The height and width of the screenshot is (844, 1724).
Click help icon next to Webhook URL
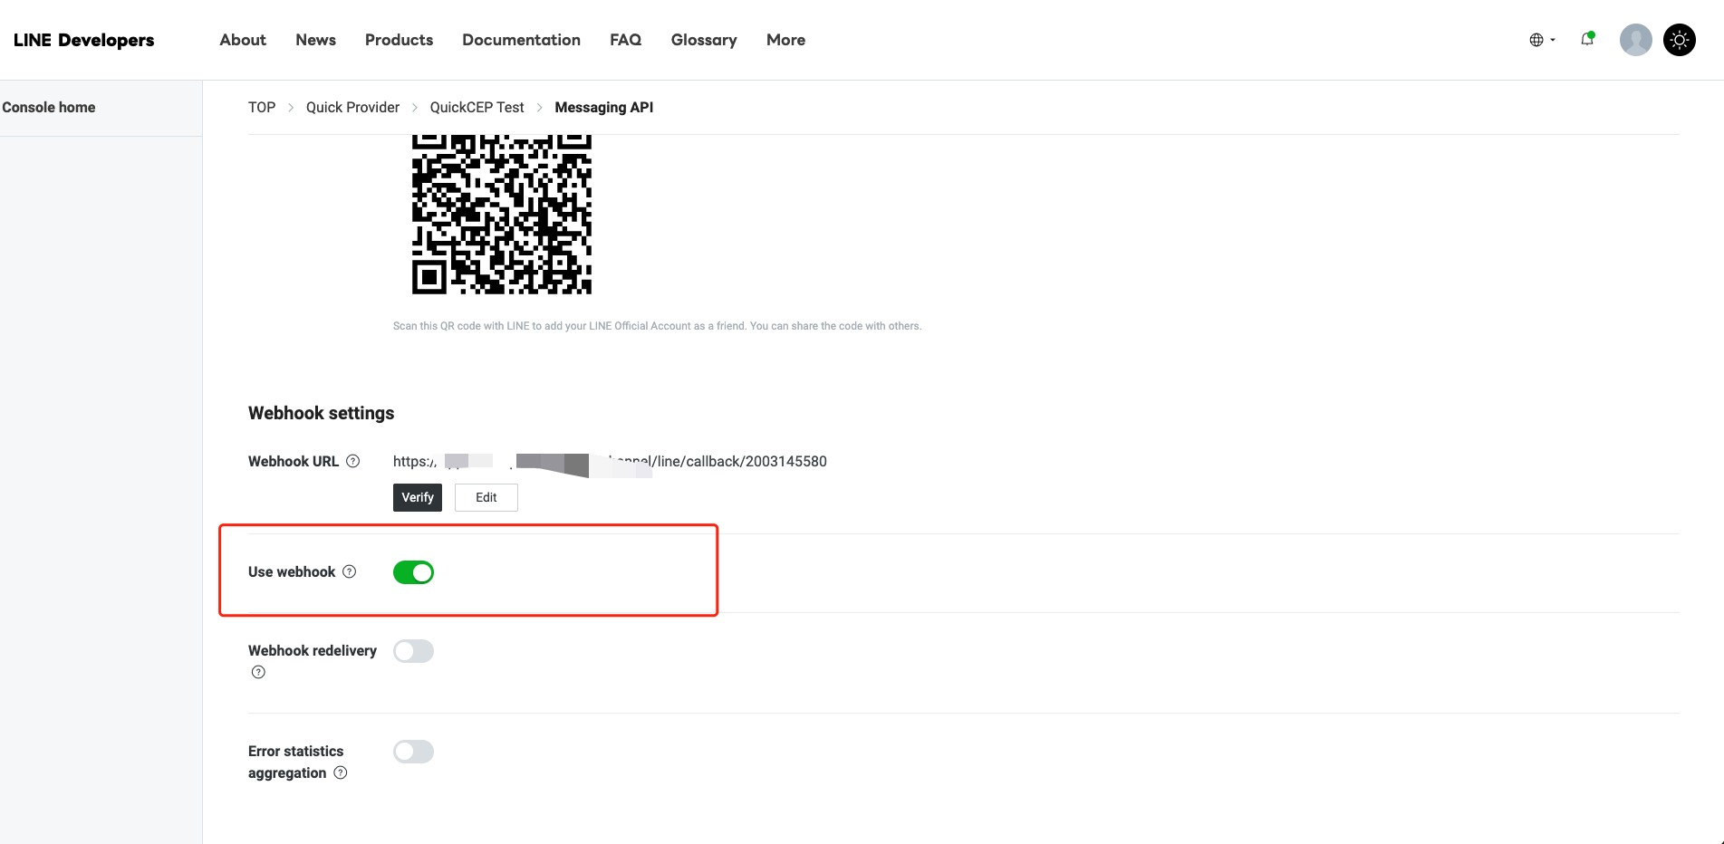(x=353, y=461)
